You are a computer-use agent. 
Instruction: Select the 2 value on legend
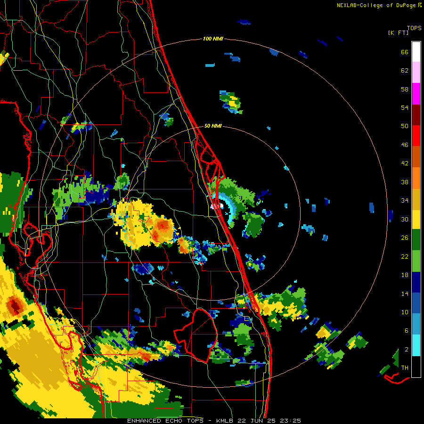(407, 350)
